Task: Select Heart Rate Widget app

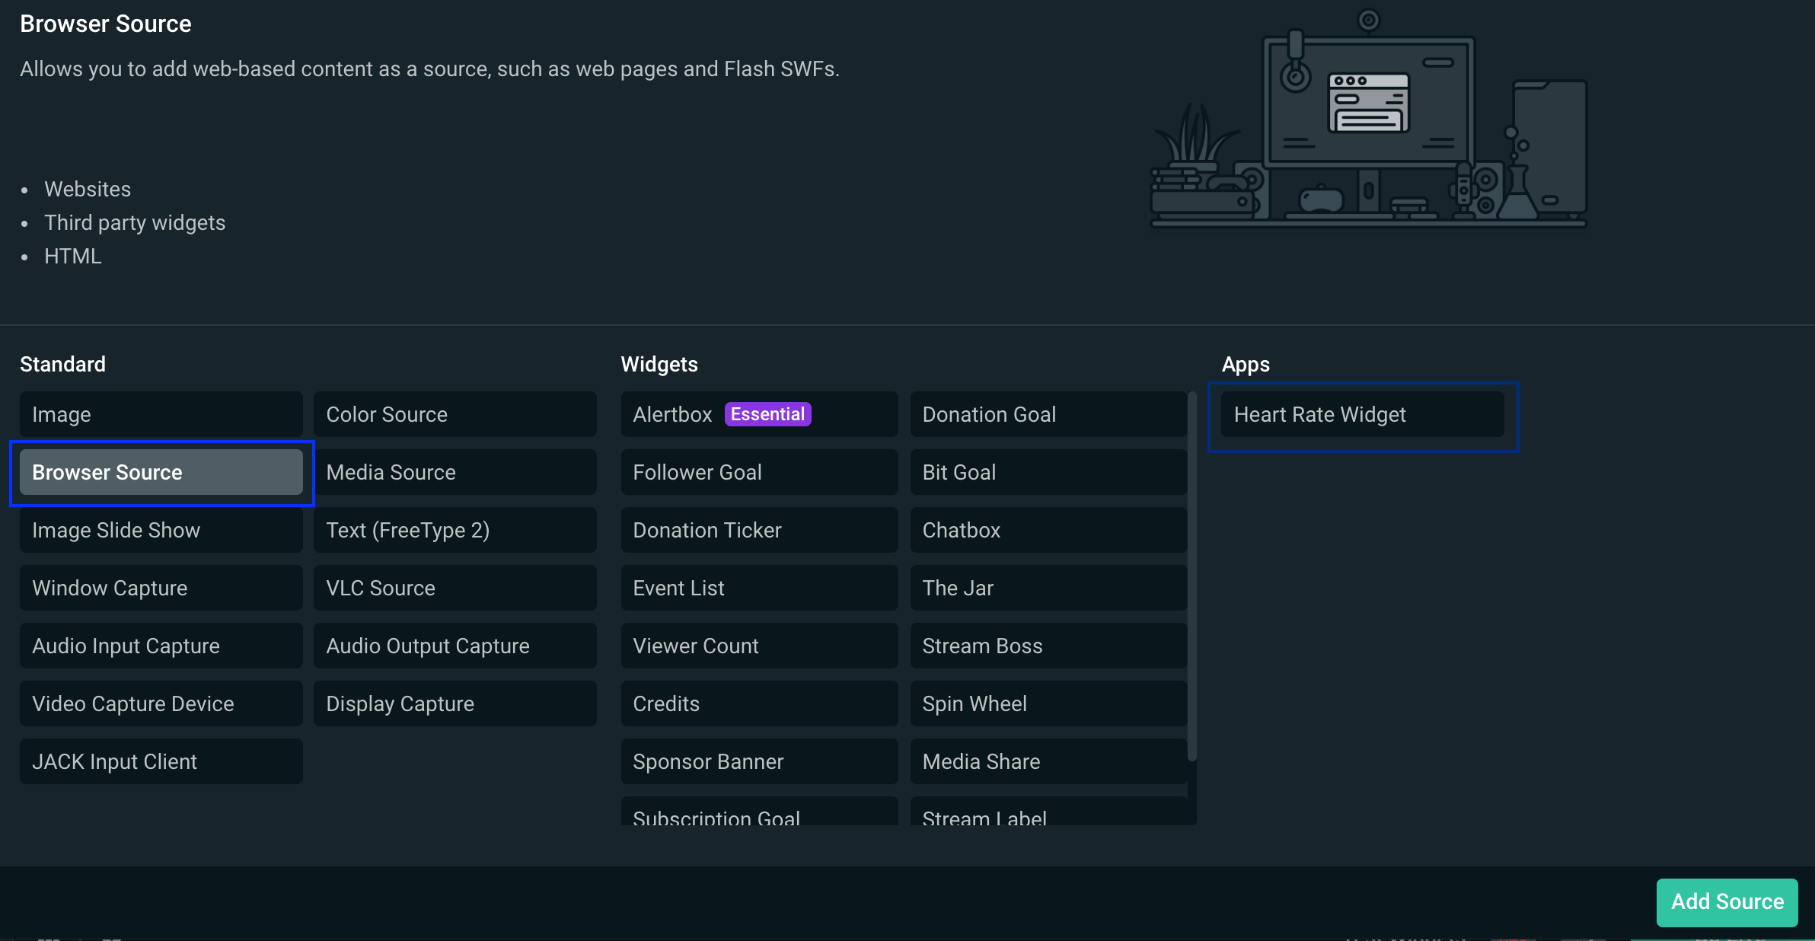Action: pyautogui.click(x=1362, y=414)
